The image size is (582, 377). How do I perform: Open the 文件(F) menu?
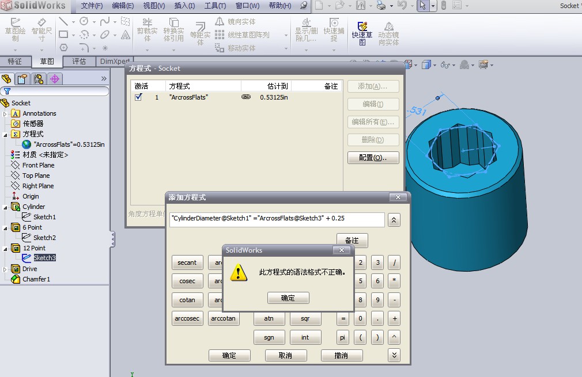92,6
